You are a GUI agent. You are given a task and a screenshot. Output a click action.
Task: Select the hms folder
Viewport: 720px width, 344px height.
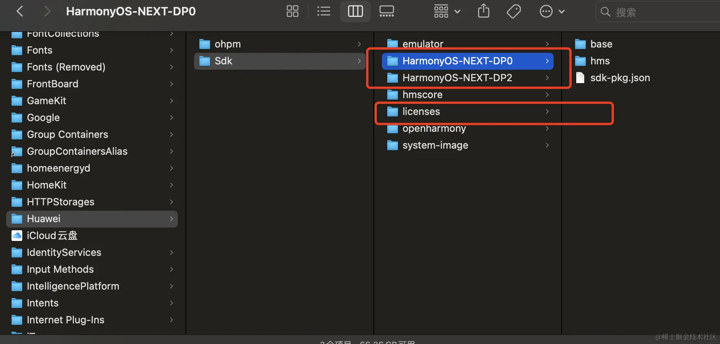point(600,61)
